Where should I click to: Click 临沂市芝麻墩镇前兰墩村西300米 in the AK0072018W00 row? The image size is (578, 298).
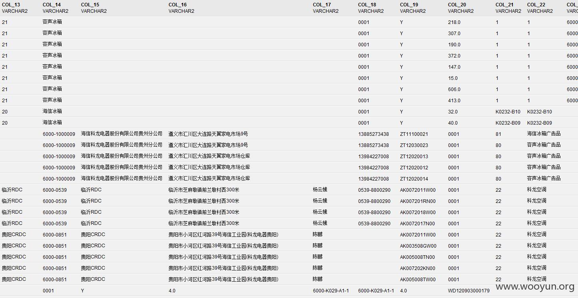pyautogui.click(x=204, y=212)
